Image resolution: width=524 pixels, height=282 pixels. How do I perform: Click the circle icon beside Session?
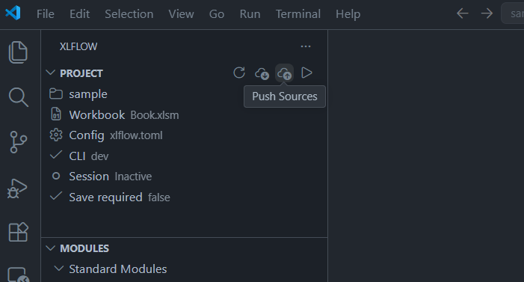click(56, 176)
